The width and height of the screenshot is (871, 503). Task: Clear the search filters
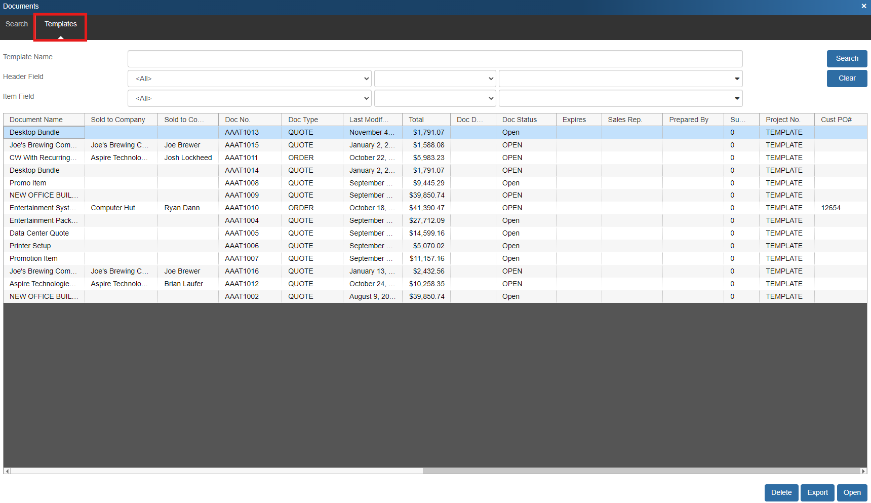[847, 79]
